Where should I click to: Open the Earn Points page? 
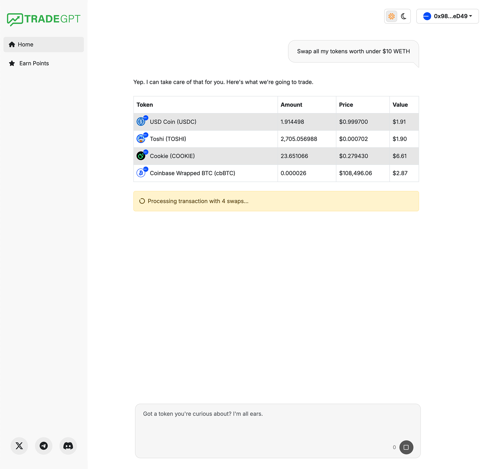point(44,63)
